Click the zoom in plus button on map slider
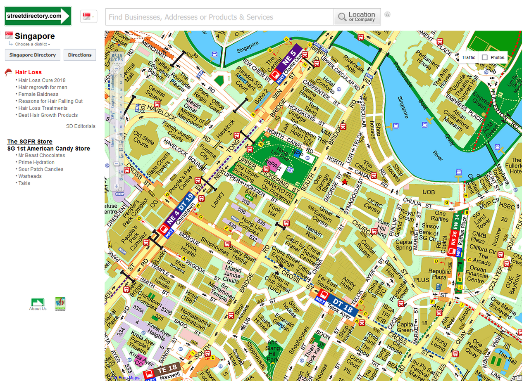 click(x=117, y=187)
